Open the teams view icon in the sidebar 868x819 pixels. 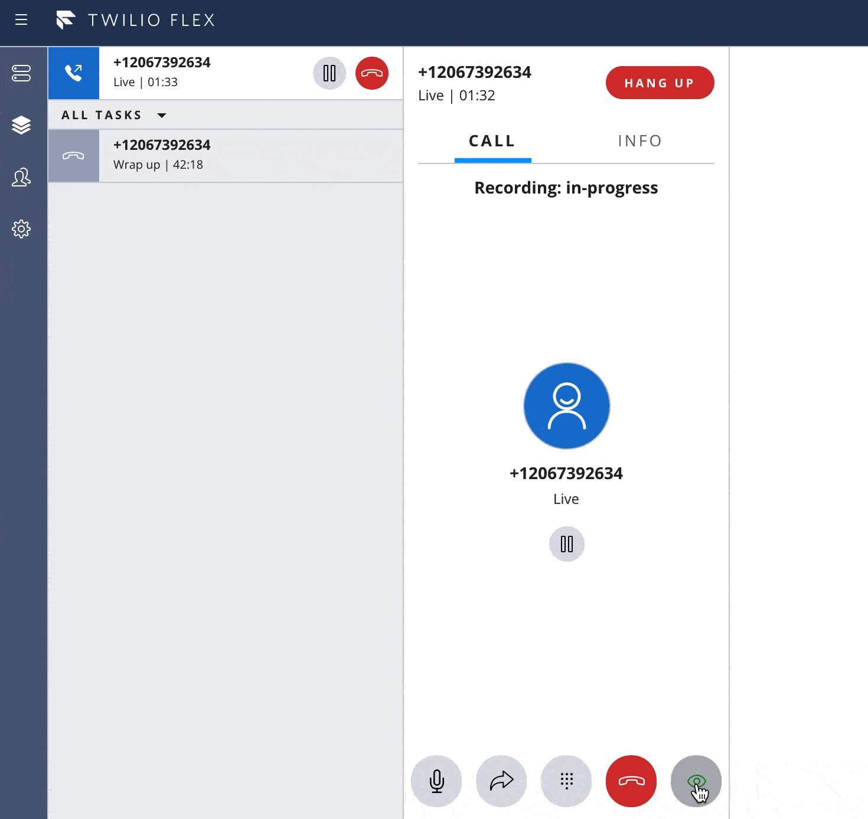(x=21, y=177)
